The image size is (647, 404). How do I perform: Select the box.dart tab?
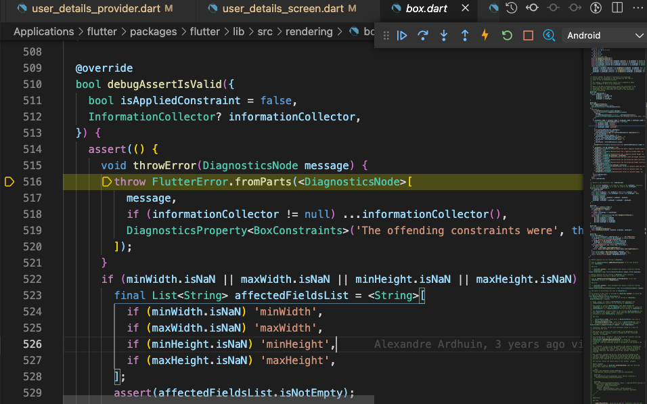(x=426, y=8)
